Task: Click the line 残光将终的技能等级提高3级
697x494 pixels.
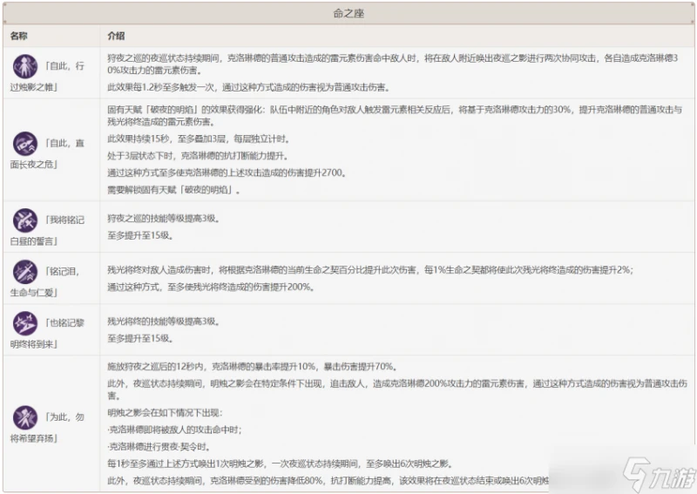Action: (x=164, y=321)
